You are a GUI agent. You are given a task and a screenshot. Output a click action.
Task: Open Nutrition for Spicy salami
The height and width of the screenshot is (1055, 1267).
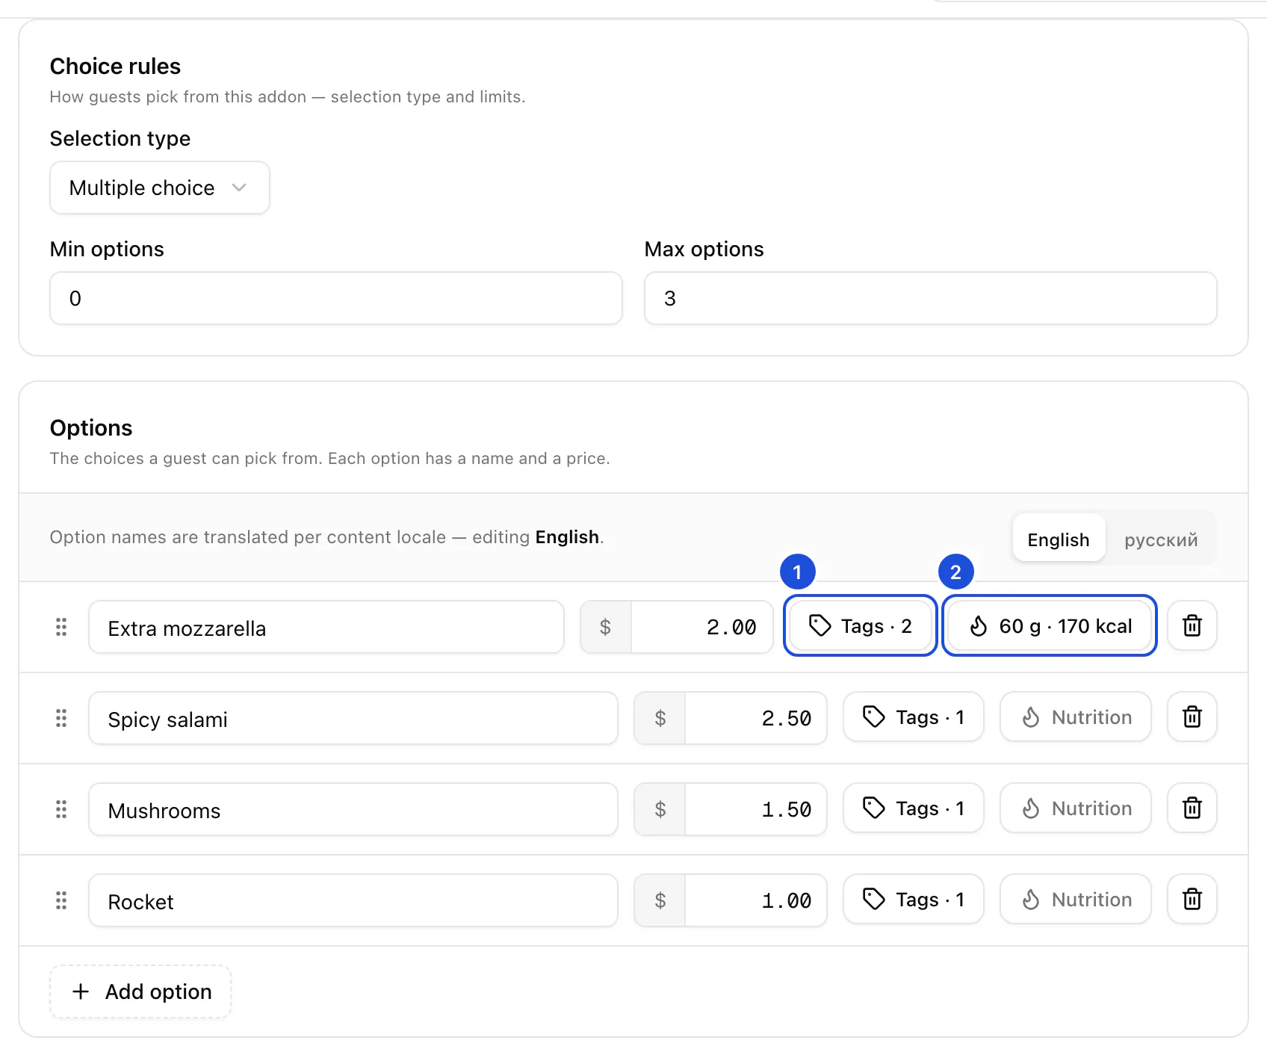[x=1076, y=717]
